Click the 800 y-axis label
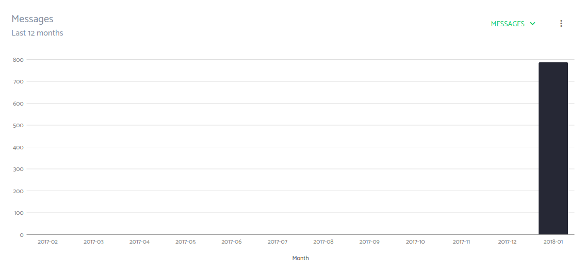 coord(18,60)
